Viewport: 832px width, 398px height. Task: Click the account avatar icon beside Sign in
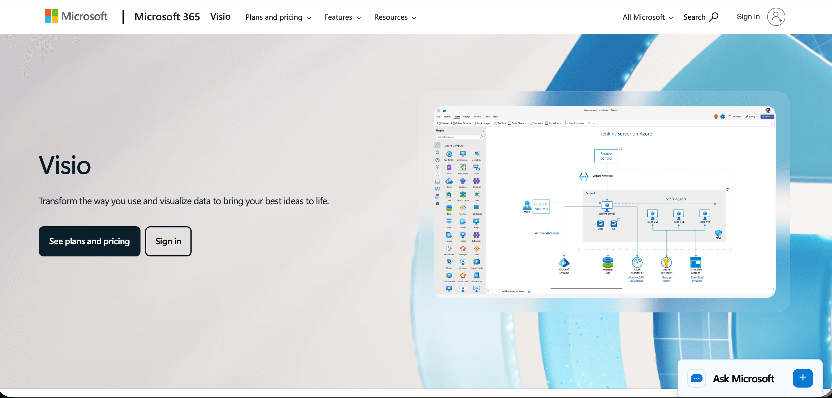tap(776, 17)
